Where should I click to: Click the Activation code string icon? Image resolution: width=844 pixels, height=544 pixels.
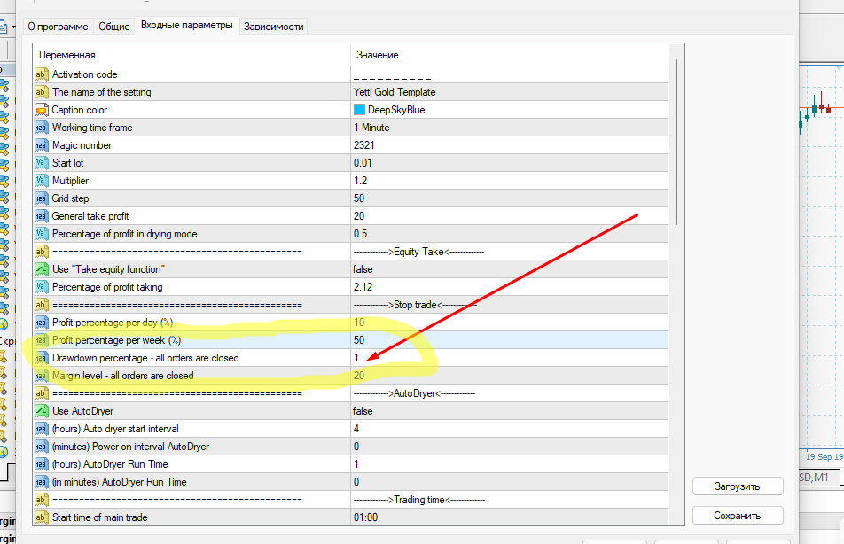41,74
